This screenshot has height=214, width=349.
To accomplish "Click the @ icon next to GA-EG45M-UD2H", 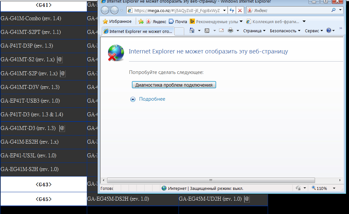I will click(247, 199).
